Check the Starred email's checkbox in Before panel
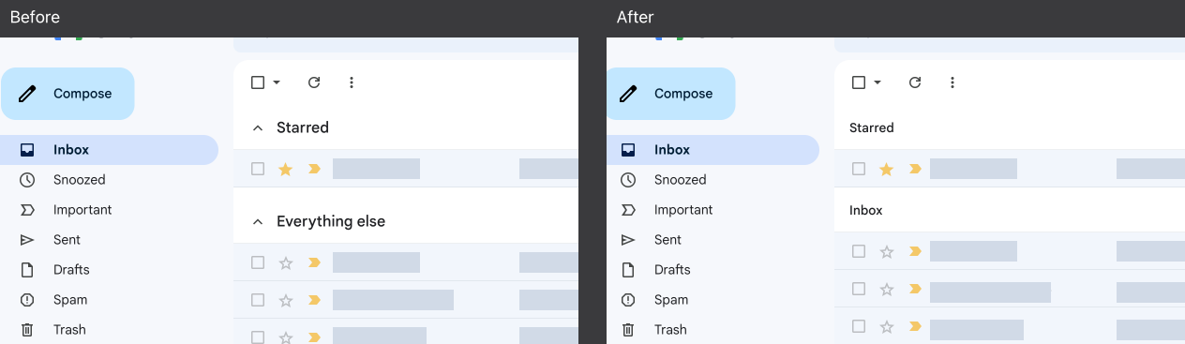 (x=258, y=169)
